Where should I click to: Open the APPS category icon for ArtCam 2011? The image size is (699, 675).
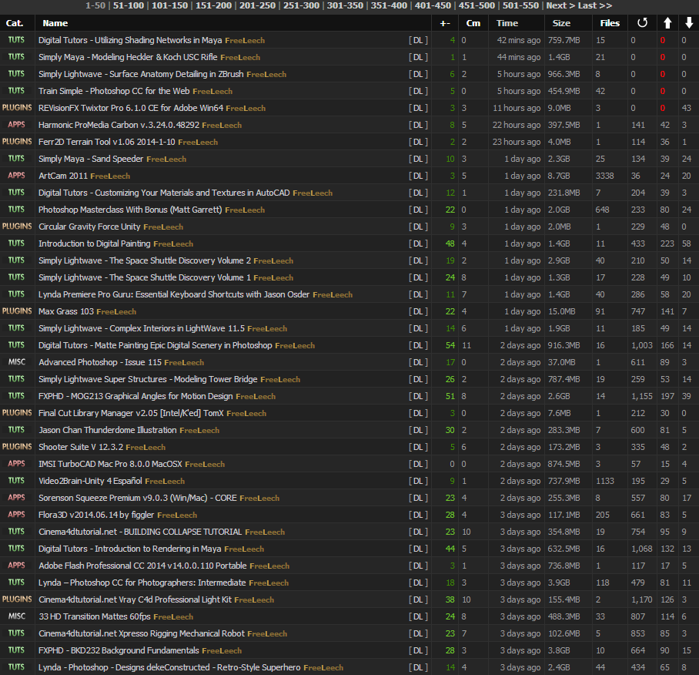point(16,176)
